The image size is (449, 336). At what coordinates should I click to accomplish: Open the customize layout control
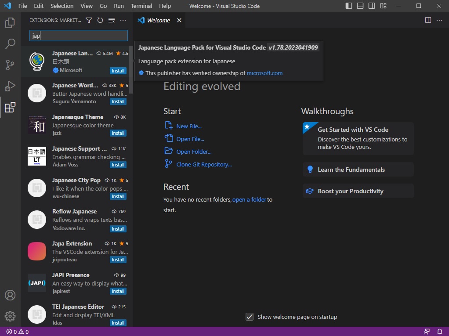tap(383, 6)
